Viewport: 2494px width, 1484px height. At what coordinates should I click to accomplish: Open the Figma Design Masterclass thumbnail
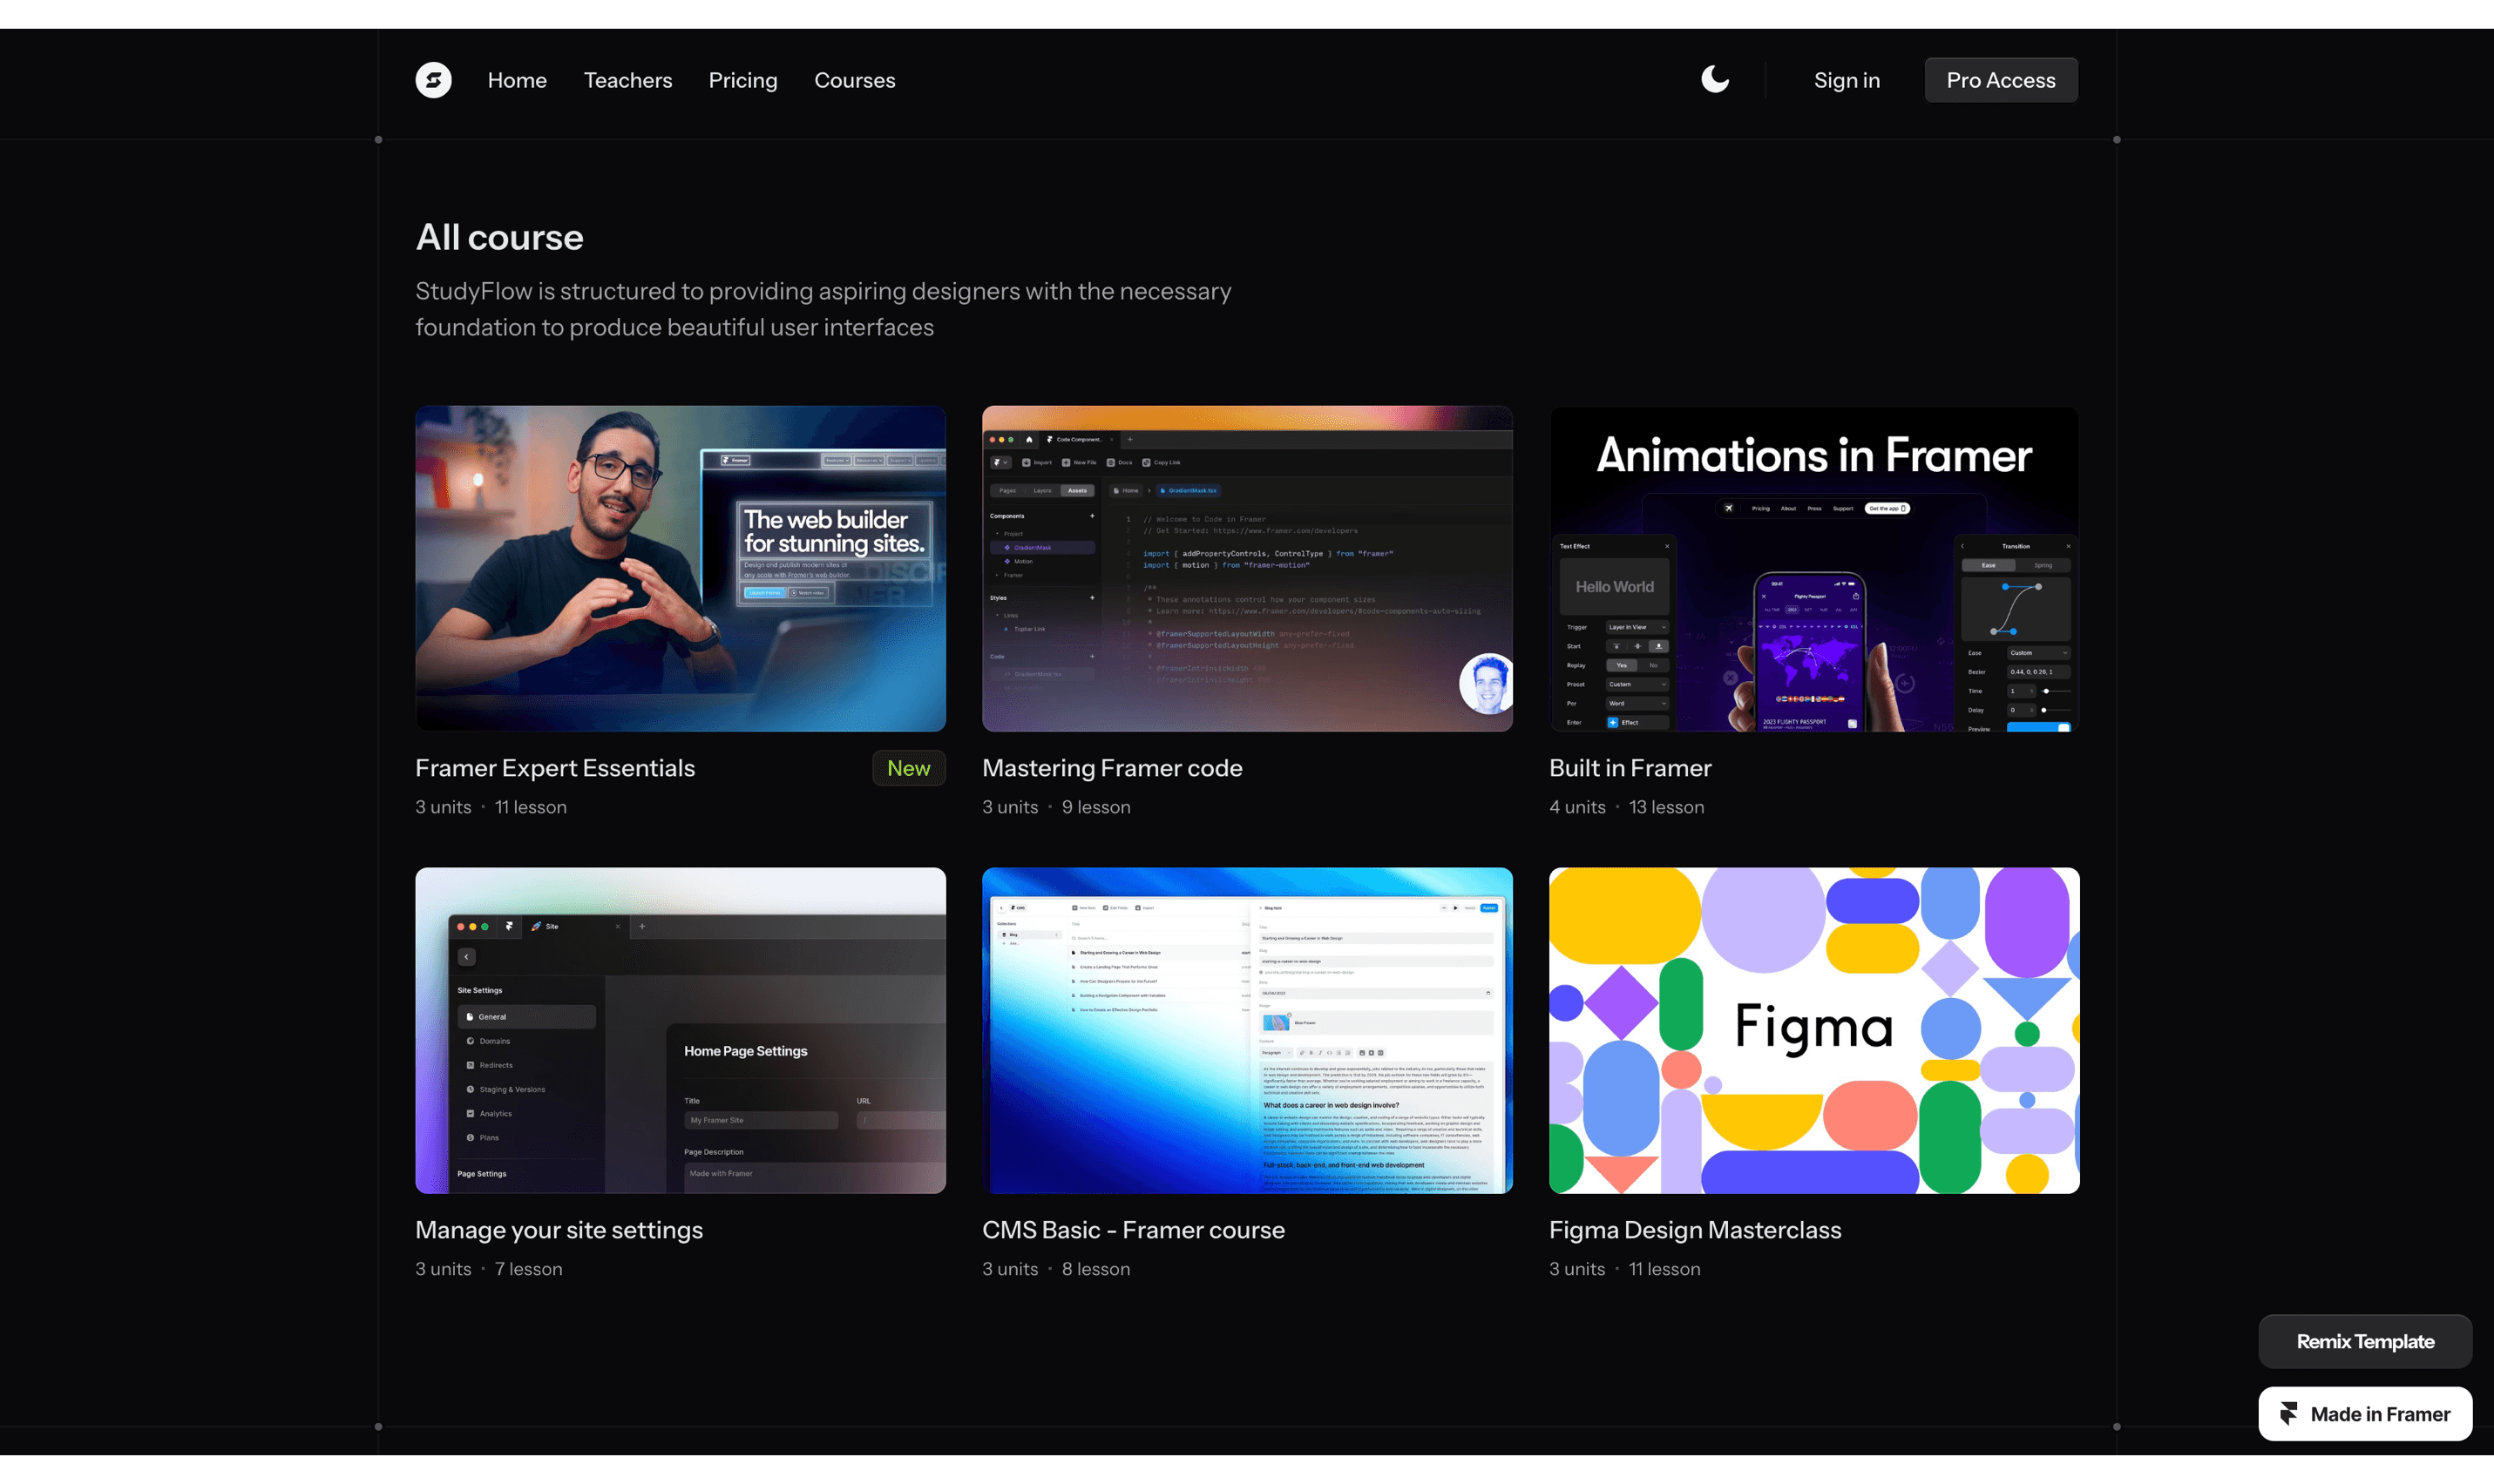[x=1813, y=1029]
